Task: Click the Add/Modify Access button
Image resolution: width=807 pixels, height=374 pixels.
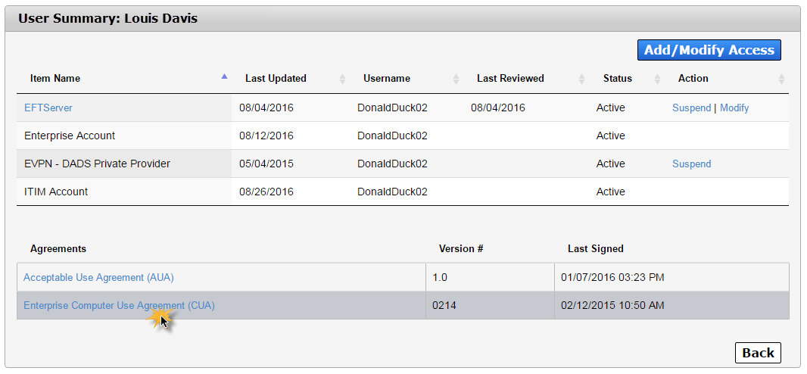Action: 709,50
